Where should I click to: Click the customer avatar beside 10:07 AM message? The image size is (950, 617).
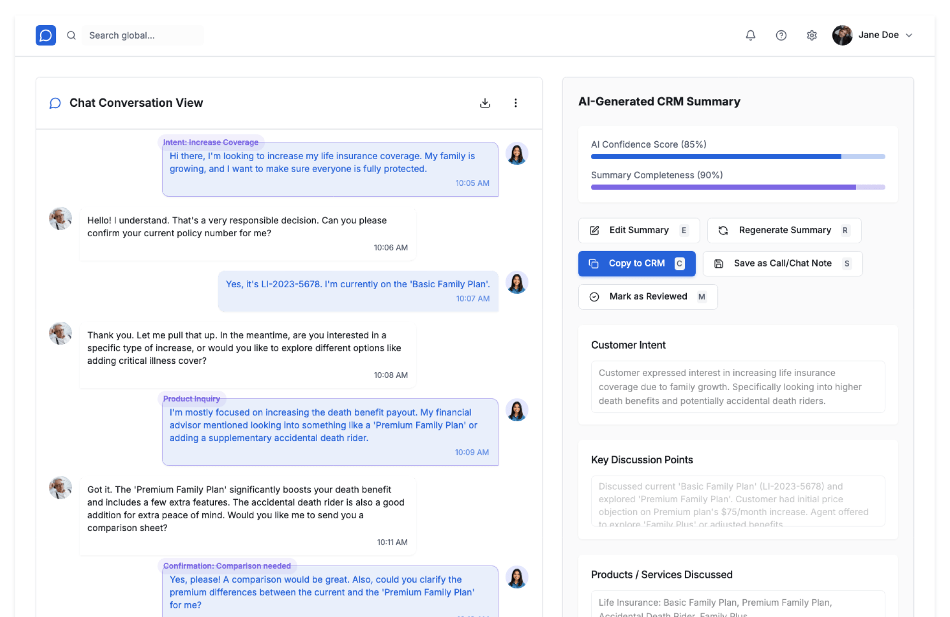[517, 283]
